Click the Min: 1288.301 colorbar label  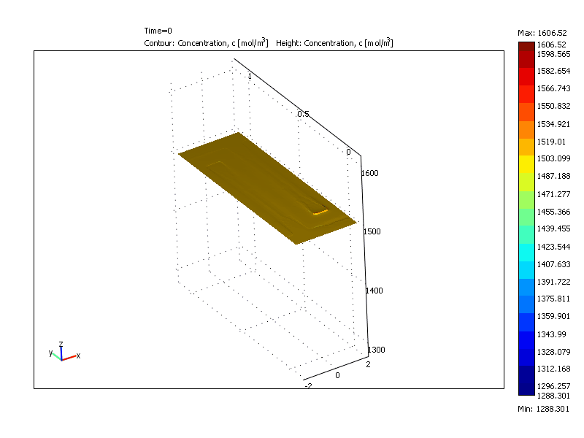click(x=542, y=410)
